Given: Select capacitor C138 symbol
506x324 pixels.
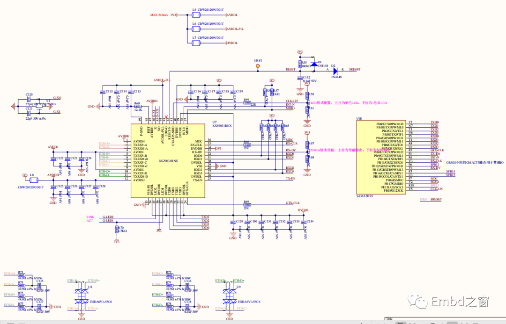Looking at the screenshot, I should click(187, 307).
